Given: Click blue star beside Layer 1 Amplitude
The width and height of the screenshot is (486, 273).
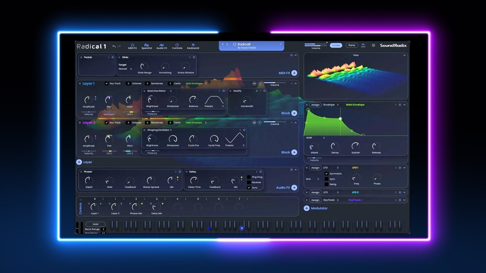Looking at the screenshot, I should pos(95,97).
